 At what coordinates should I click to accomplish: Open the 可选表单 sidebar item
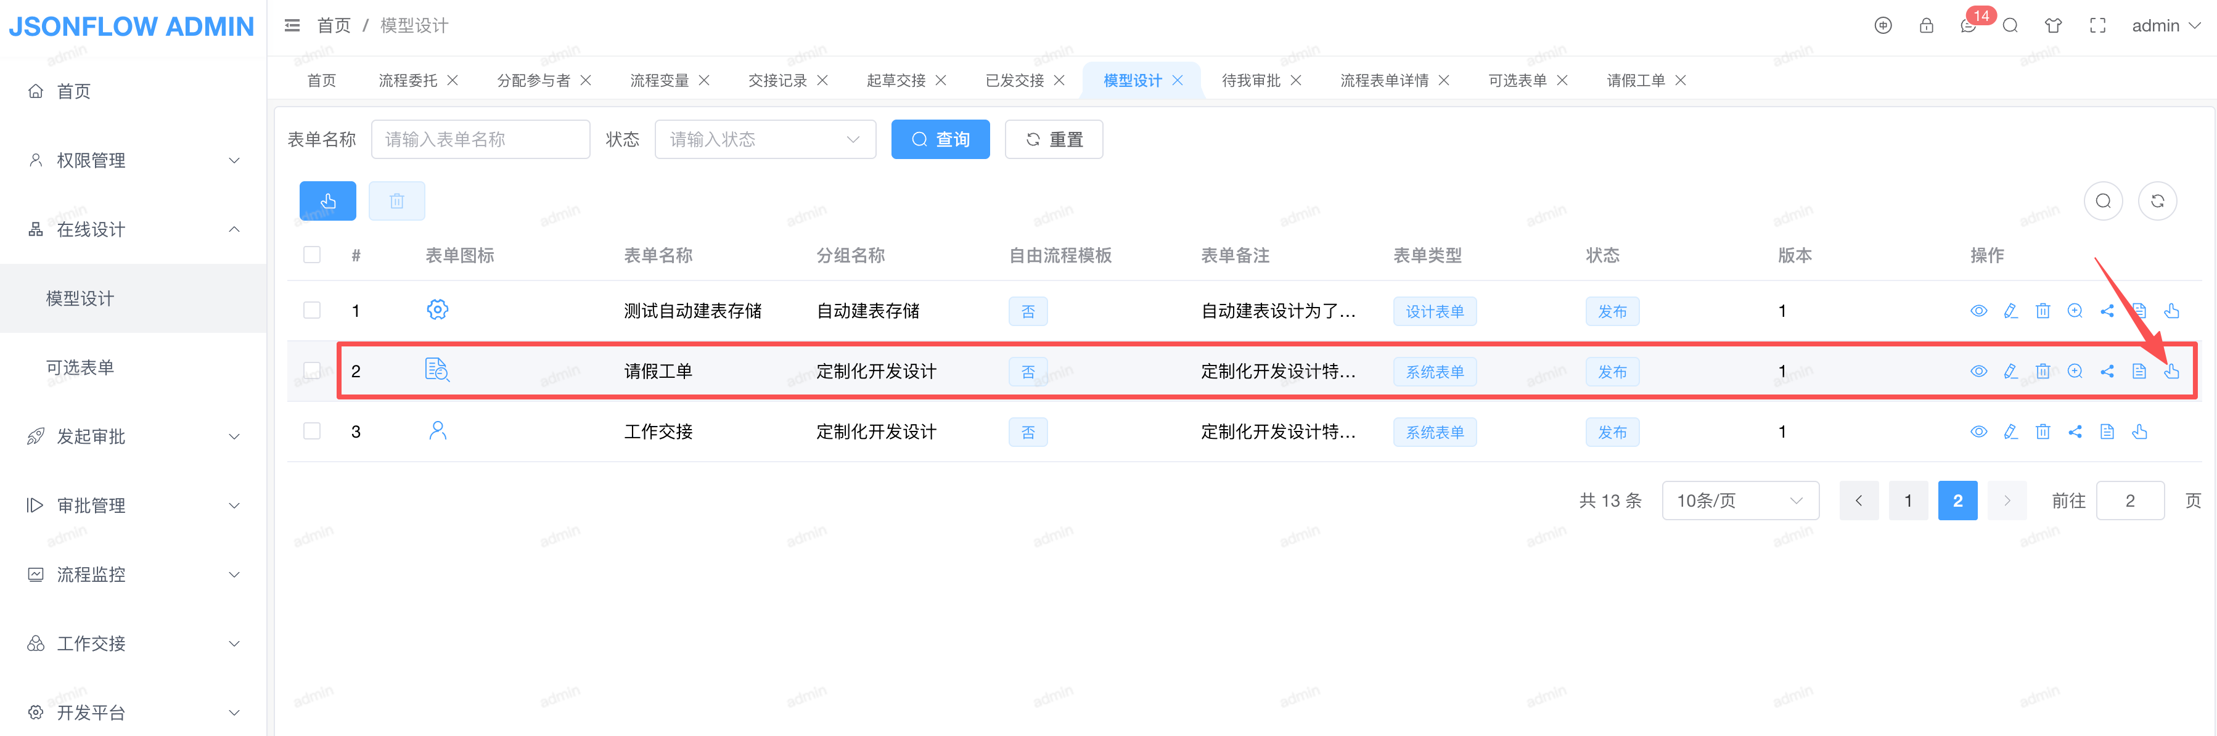tap(80, 367)
